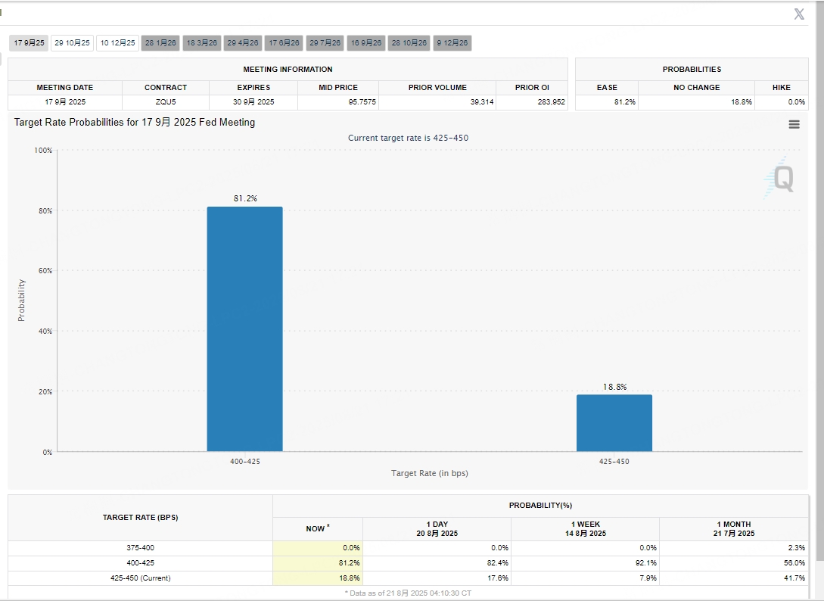Click the 1 MONTH 21 7月 2025 header
Viewport: 824px width, 601px height.
[734, 529]
